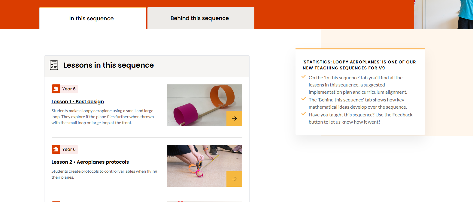Click the Lesson 2 description about protocols
The width and height of the screenshot is (473, 202).
coord(104,174)
